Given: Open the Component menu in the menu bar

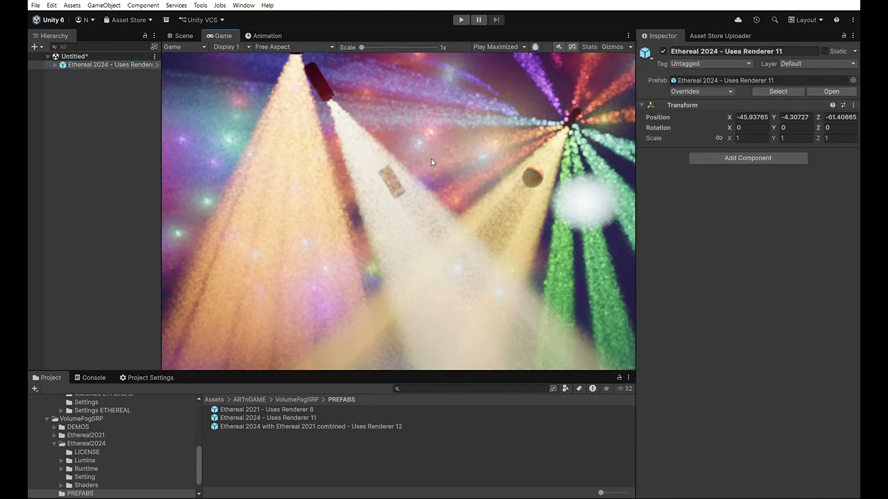Looking at the screenshot, I should [143, 6].
